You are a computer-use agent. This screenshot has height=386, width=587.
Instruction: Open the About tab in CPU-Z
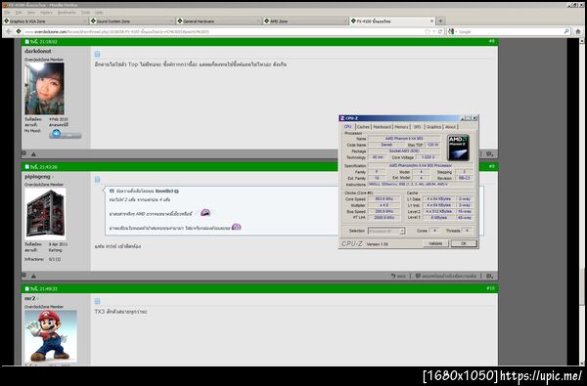450,127
